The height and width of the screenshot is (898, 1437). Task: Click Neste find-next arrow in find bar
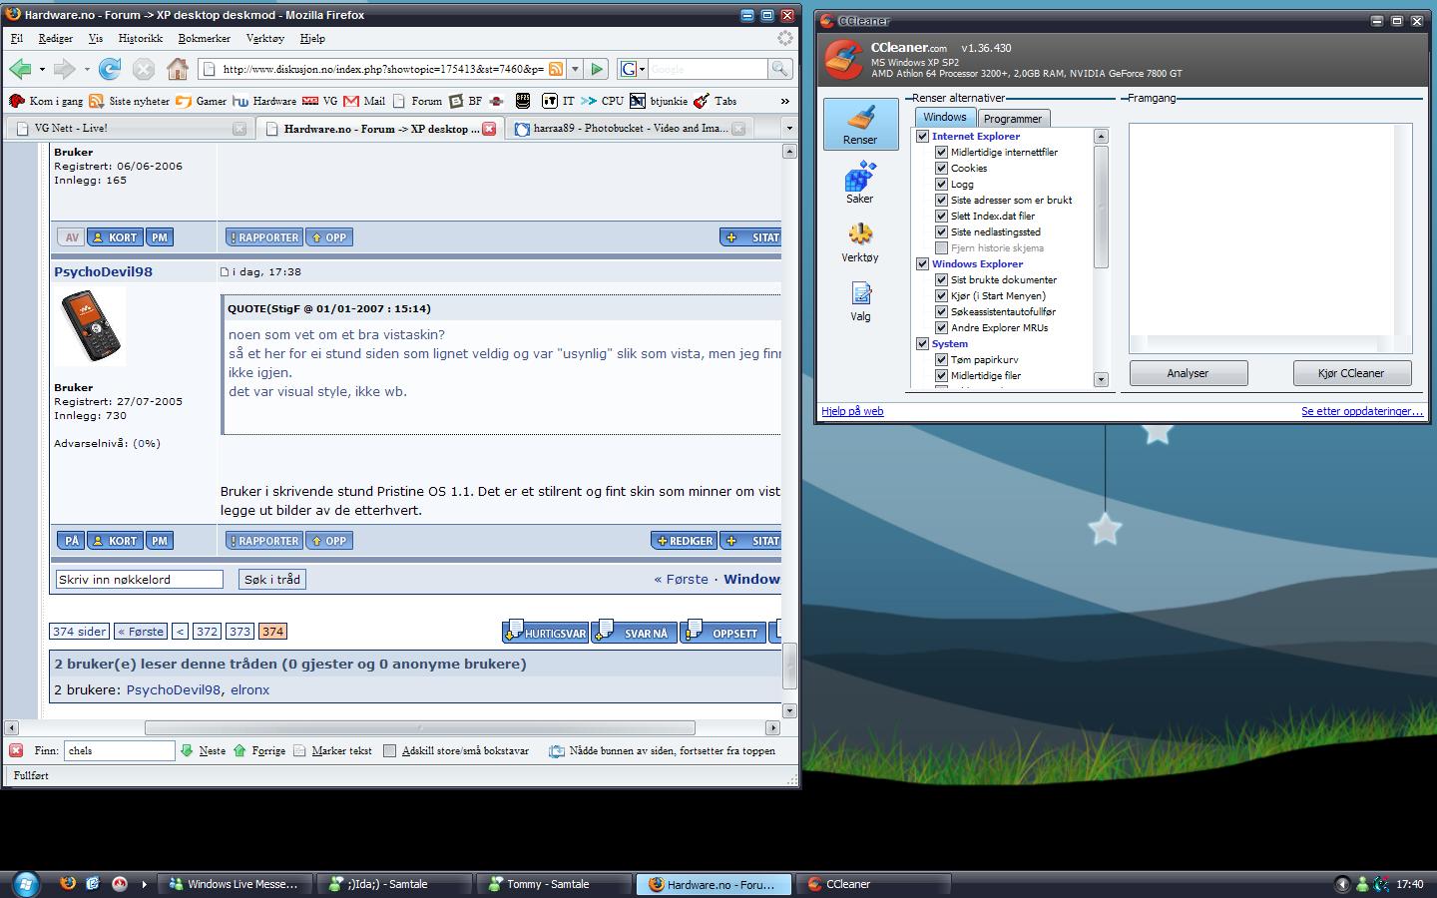(203, 750)
